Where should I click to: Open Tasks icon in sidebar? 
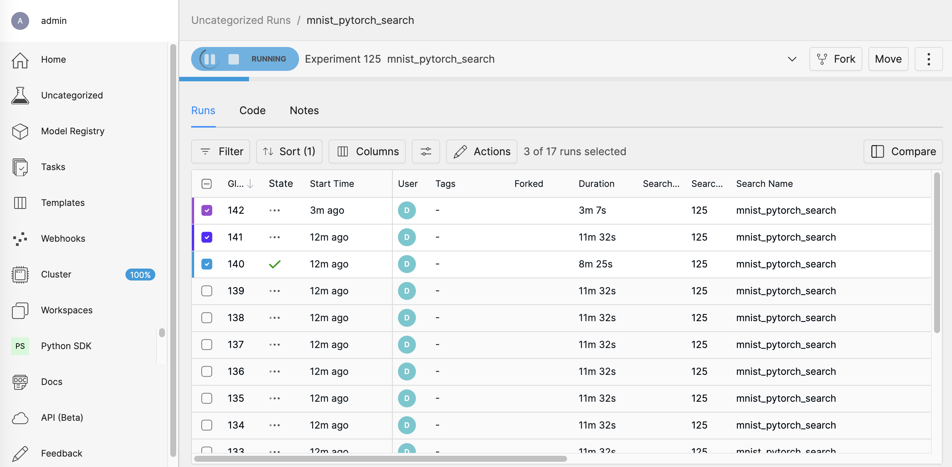point(20,167)
